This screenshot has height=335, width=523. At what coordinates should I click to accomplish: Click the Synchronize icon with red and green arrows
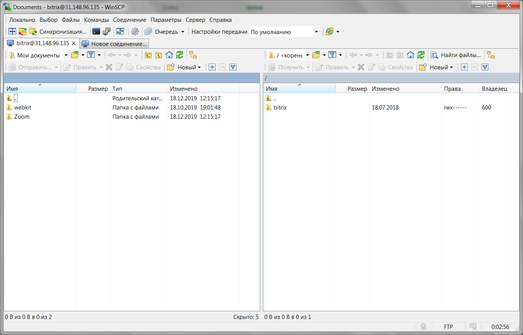pos(23,32)
